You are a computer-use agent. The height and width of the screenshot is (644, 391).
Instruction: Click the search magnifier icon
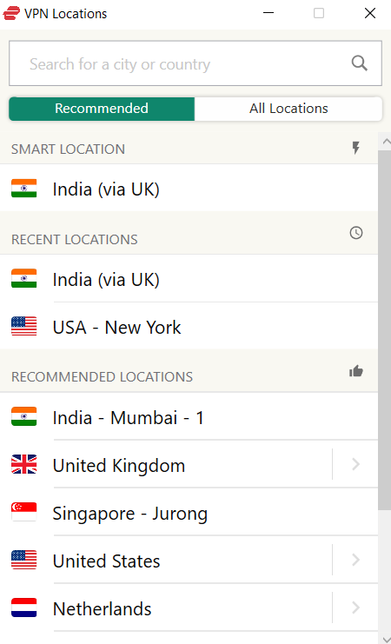coord(360,63)
